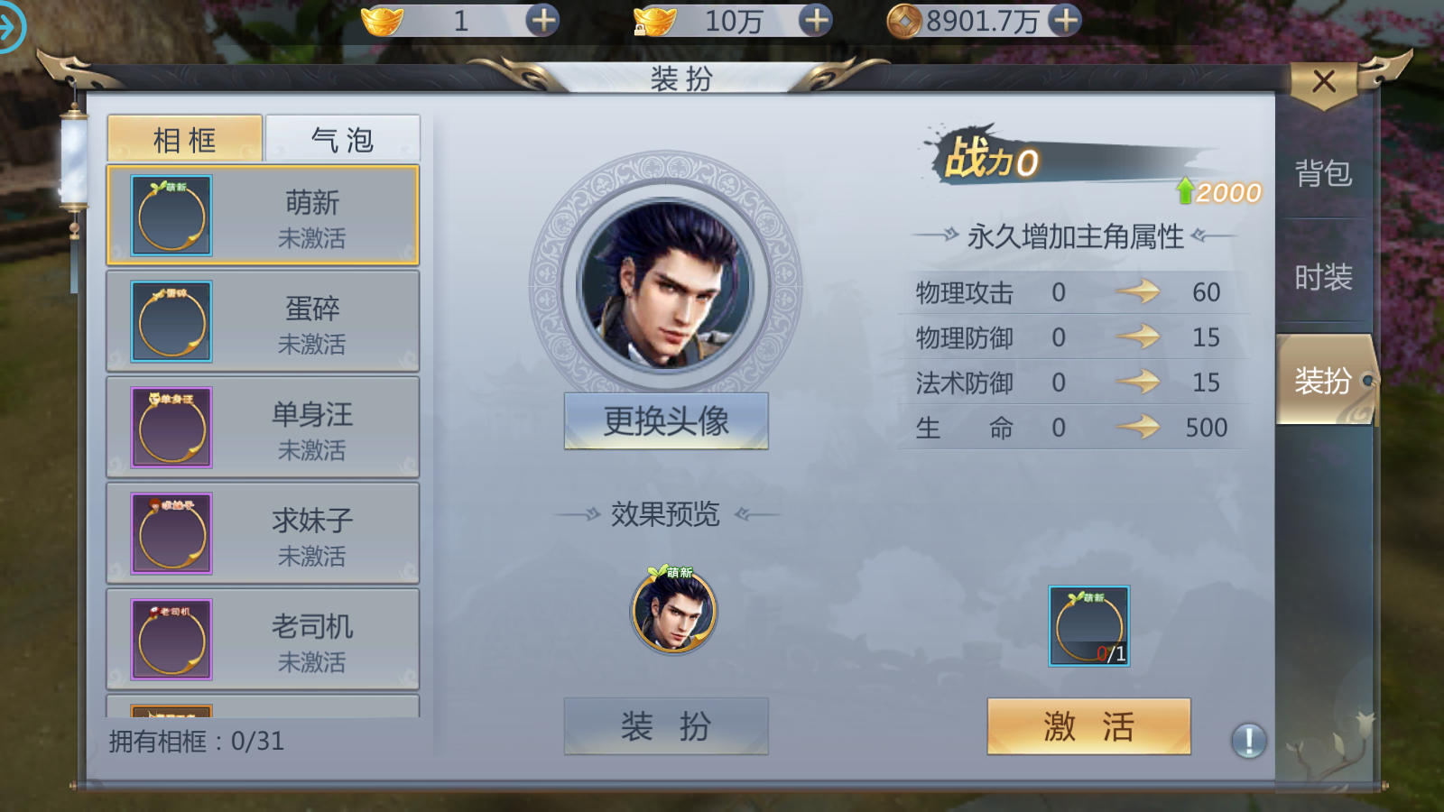The image size is (1444, 812).
Task: Choose the 求妹子 frame entry
Action: [x=263, y=533]
